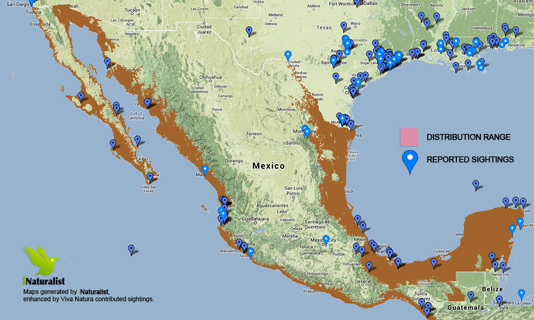The width and height of the screenshot is (534, 320).
Task: Click the sighting pin near La Ceiba
Action: [x=521, y=293]
